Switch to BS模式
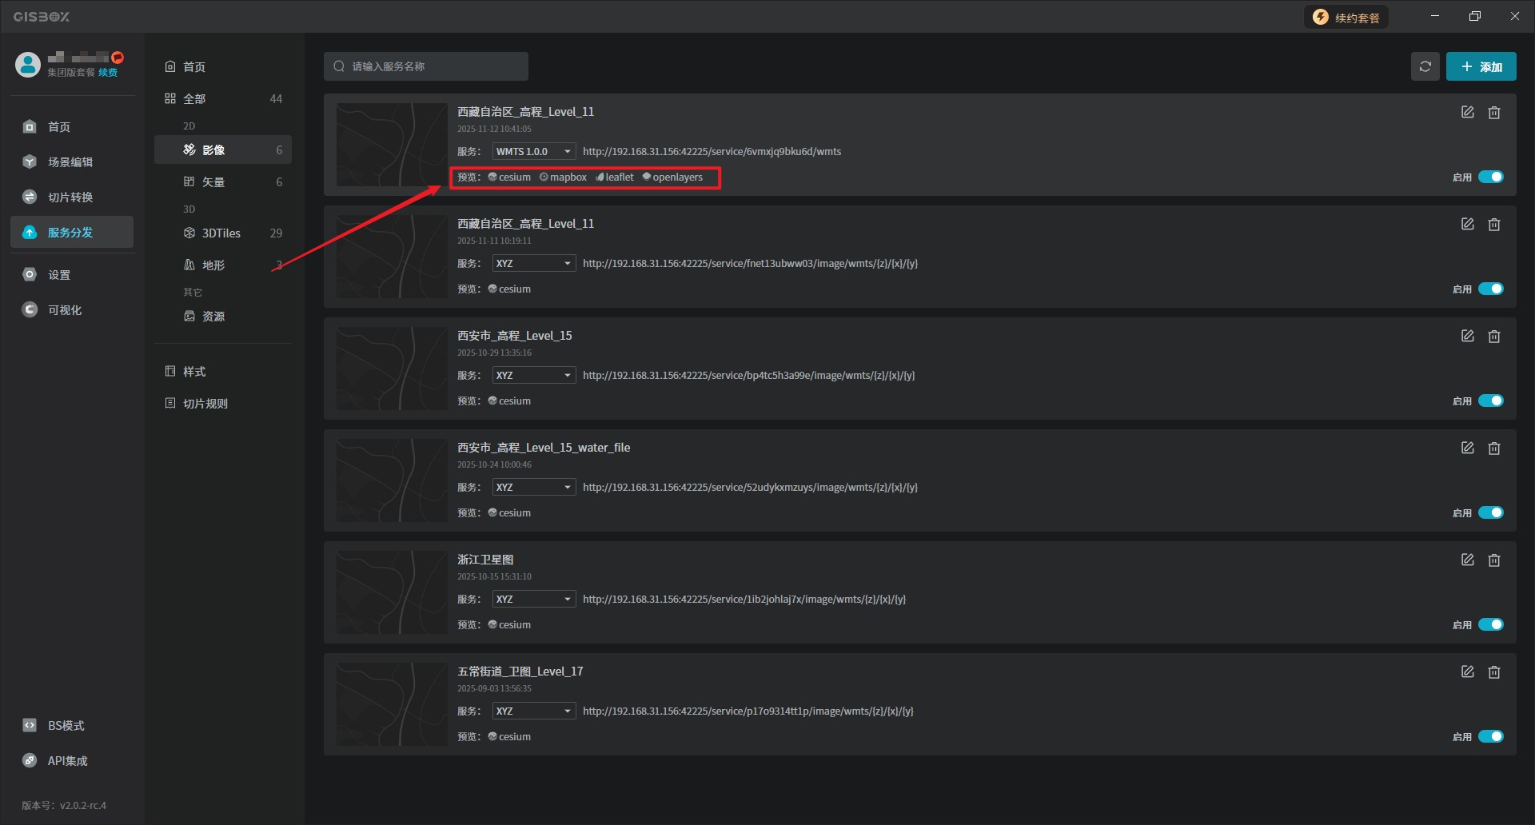The width and height of the screenshot is (1535, 825). click(66, 726)
